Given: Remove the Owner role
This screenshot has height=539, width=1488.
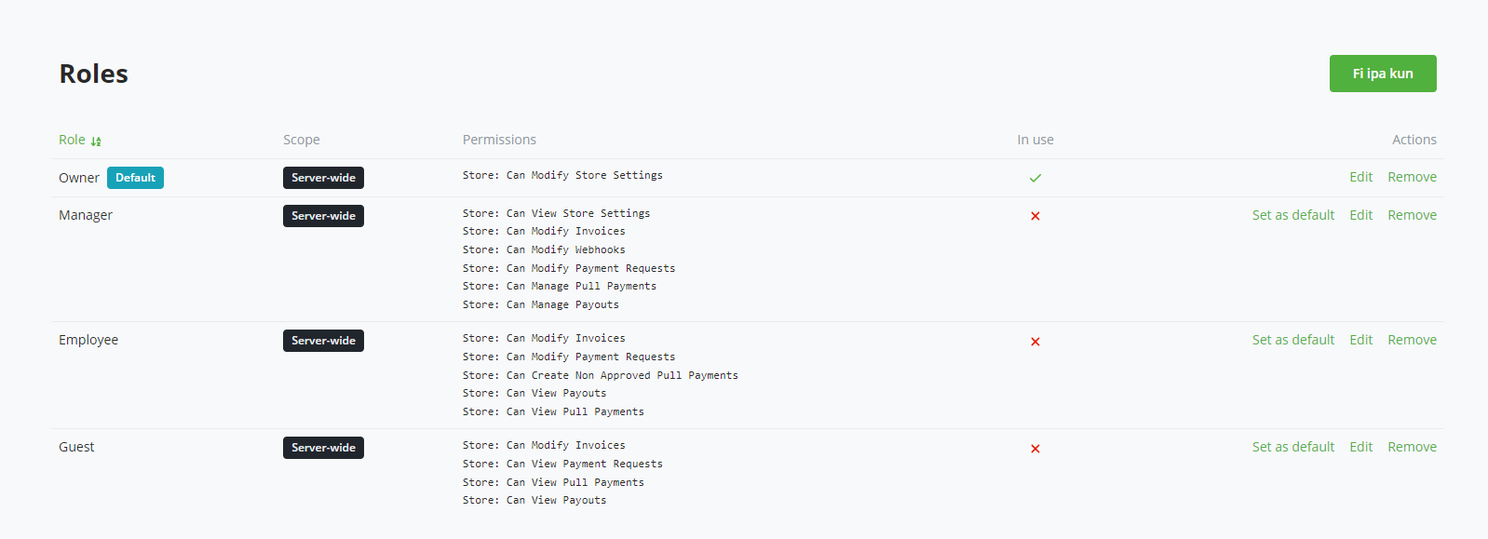Looking at the screenshot, I should [1412, 177].
